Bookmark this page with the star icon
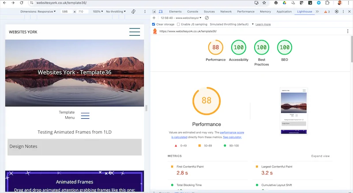 coord(264,3)
